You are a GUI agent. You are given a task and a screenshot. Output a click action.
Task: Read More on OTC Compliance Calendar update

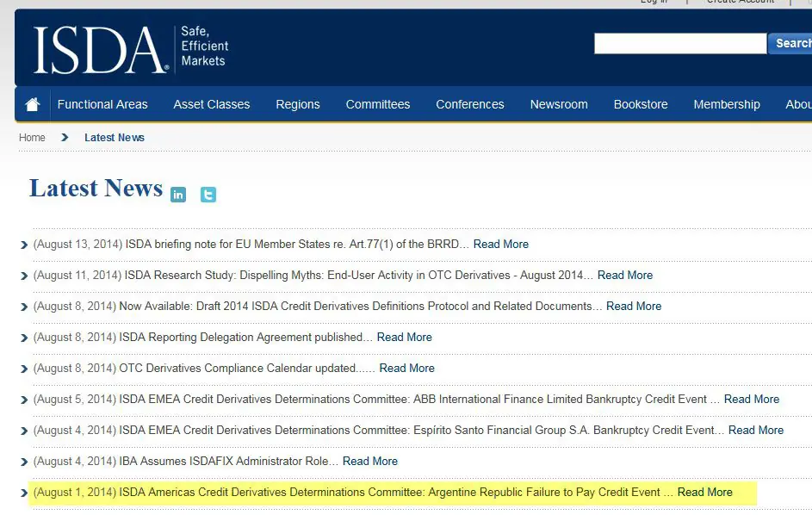coord(407,369)
